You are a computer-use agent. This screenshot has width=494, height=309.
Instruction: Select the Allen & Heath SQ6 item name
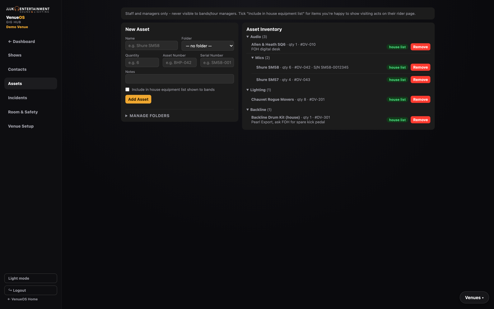(268, 45)
